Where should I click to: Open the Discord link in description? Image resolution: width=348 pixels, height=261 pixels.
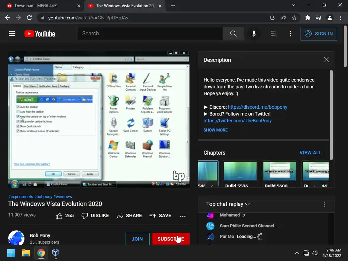pyautogui.click(x=258, y=107)
